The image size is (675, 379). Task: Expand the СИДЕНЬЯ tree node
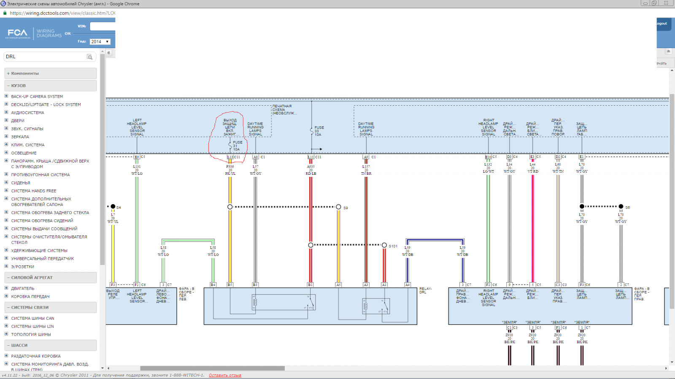pyautogui.click(x=6, y=182)
